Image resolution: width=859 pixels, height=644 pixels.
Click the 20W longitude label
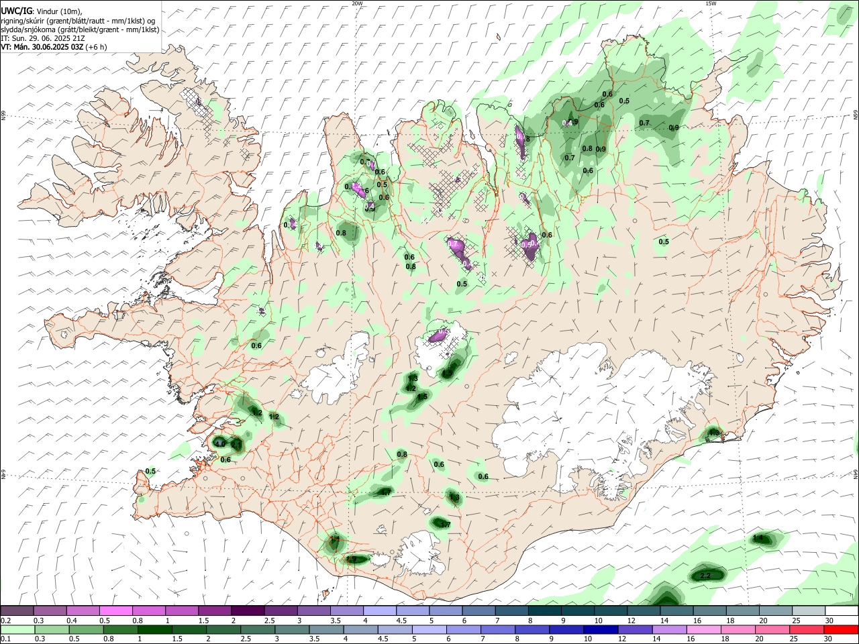pos(358,3)
